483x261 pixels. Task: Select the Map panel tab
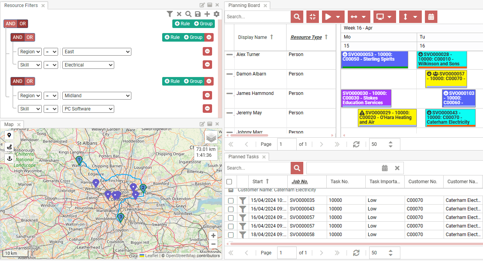pos(9,124)
